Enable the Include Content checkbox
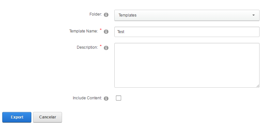 [x=119, y=98]
